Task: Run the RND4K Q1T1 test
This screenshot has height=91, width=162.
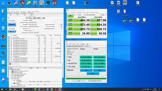Action: (70, 33)
